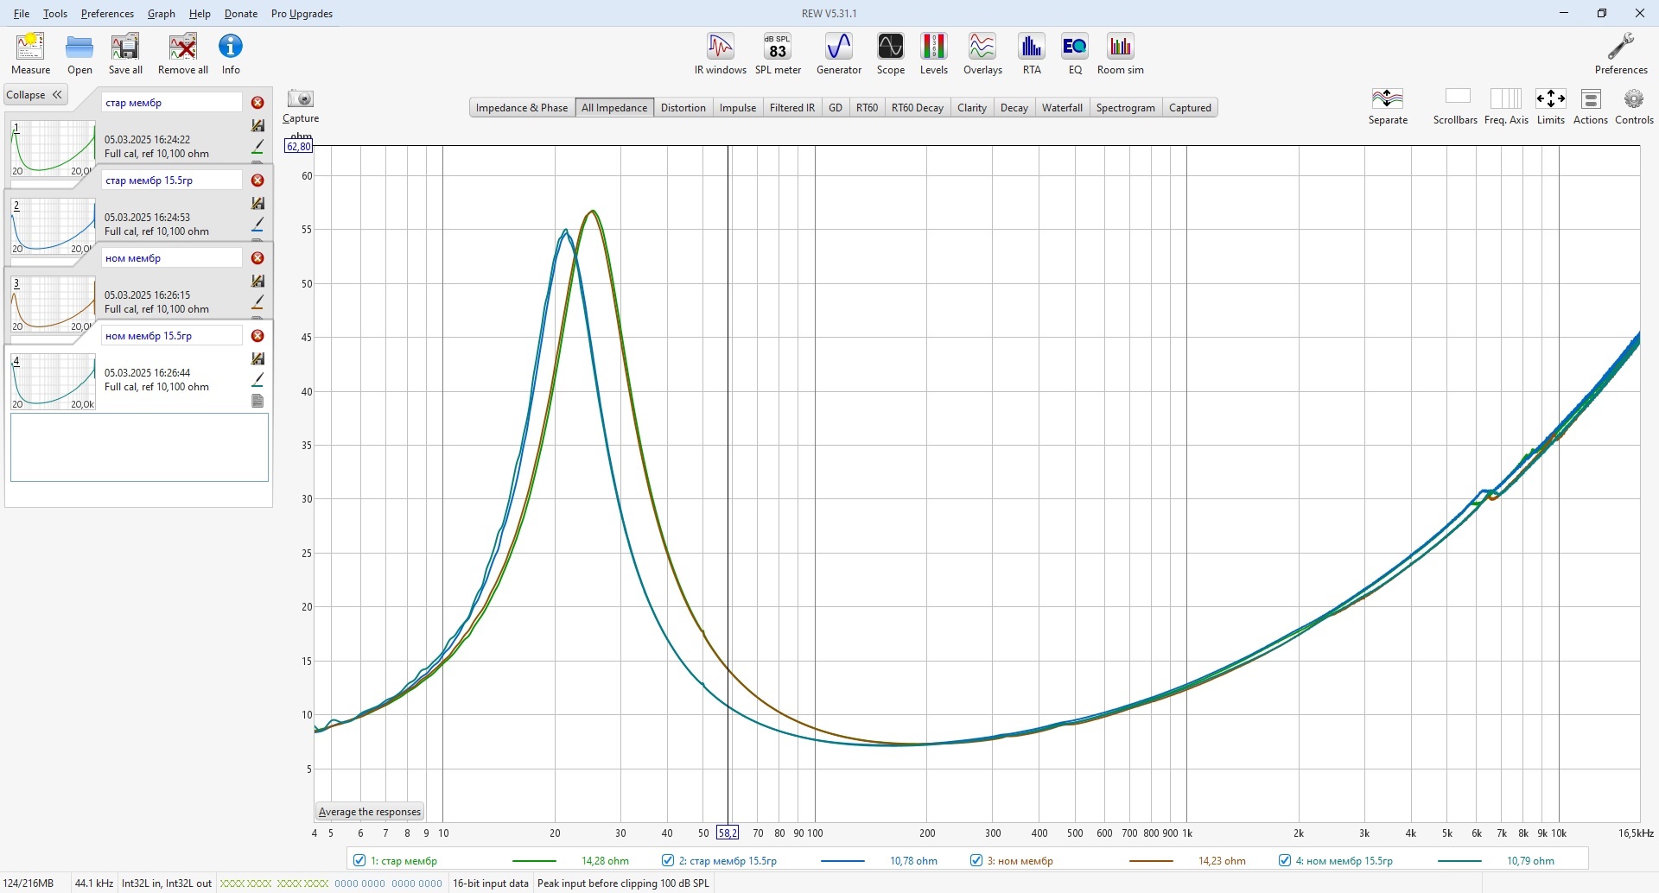This screenshot has width=1659, height=893.
Task: Click the Save all icon
Action: [125, 54]
